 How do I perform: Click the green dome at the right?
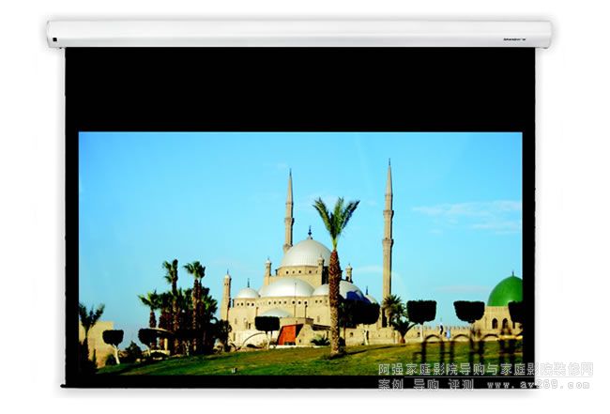pyautogui.click(x=505, y=292)
